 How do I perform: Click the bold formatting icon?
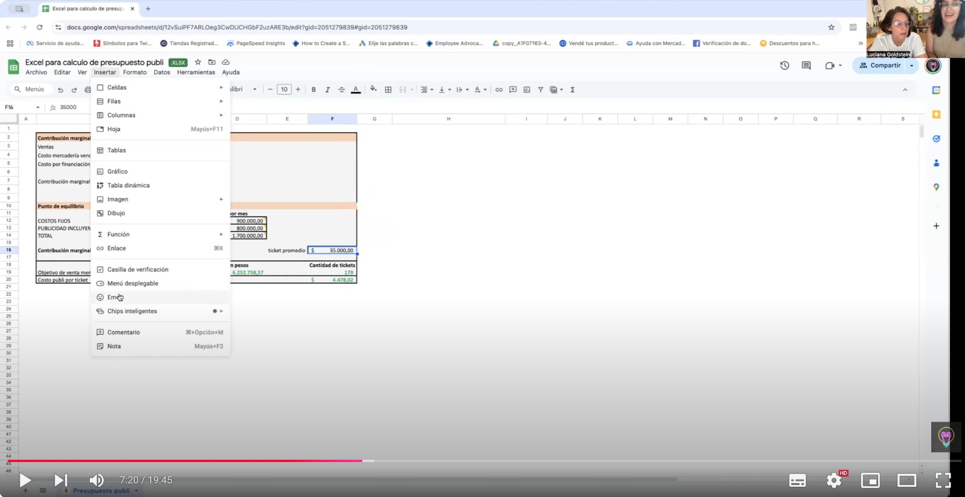[313, 90]
